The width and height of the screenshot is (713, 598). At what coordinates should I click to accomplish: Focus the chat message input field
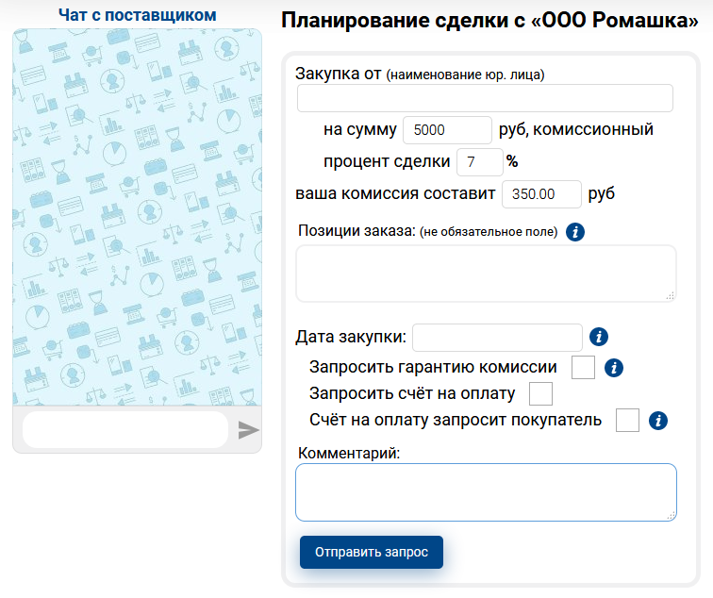(x=124, y=429)
